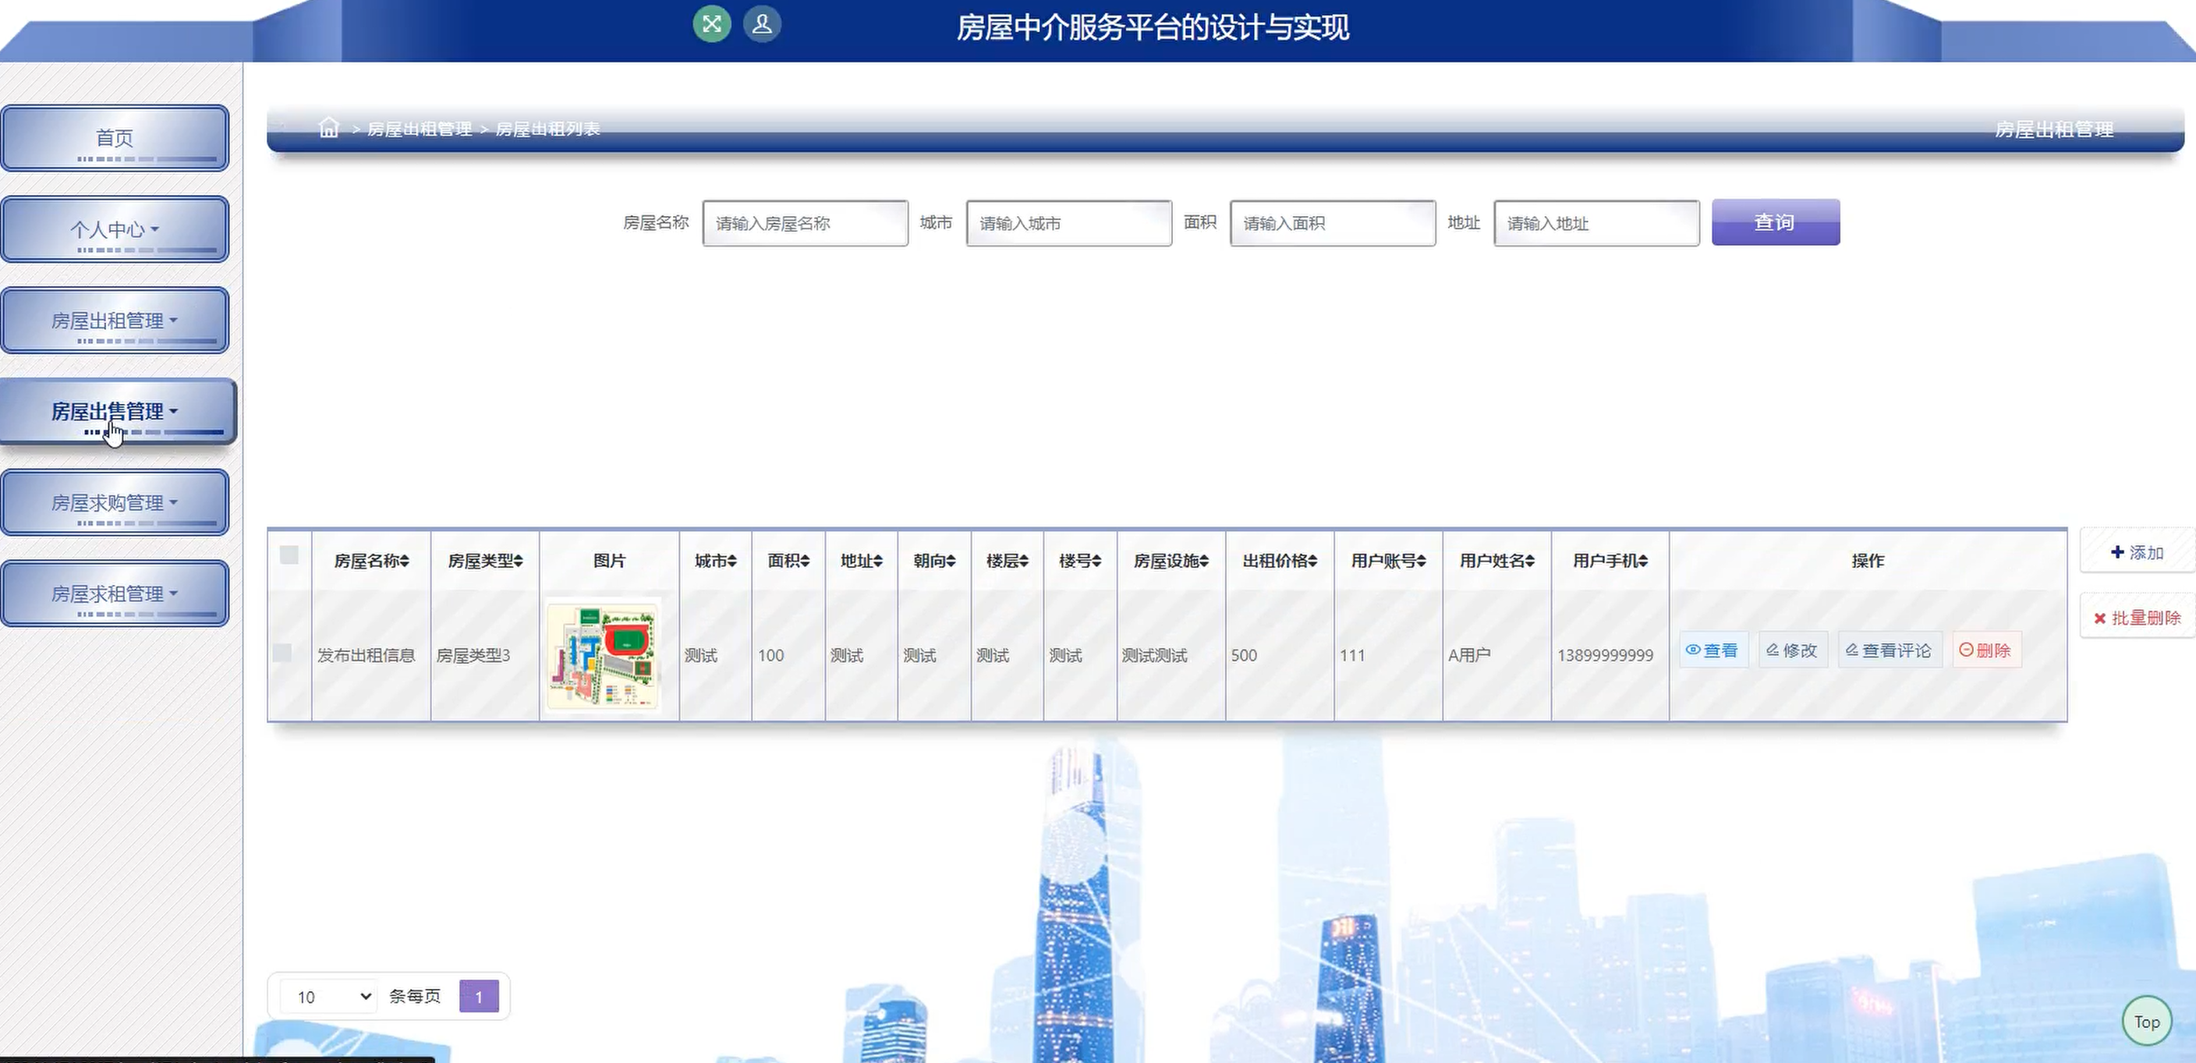Check the row checkbox for 发布出租信息

coord(282,653)
